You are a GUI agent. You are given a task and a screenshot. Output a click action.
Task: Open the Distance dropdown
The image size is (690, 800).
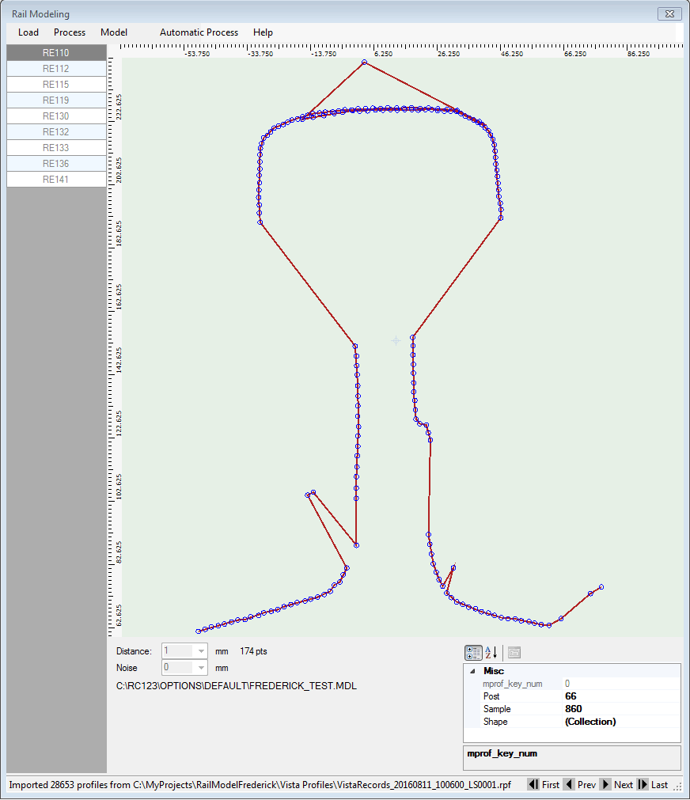point(201,651)
